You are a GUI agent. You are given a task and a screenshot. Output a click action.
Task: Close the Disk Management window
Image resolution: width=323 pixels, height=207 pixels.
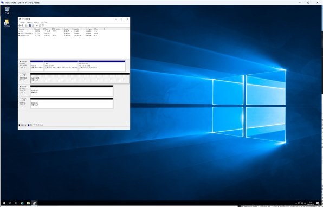(127, 19)
